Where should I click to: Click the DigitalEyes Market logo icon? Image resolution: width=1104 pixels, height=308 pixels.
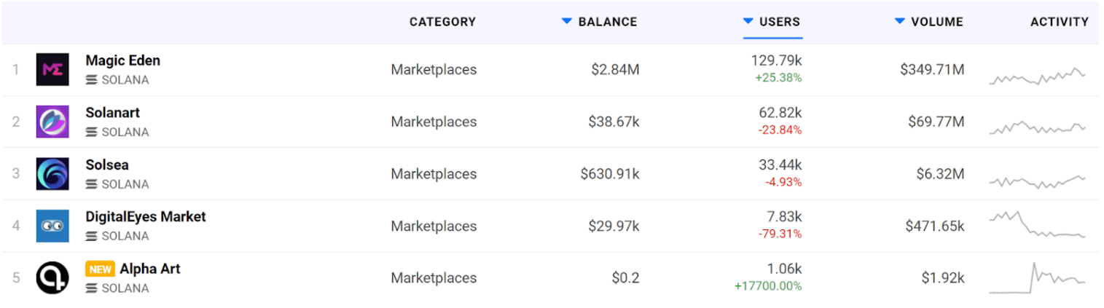click(52, 226)
